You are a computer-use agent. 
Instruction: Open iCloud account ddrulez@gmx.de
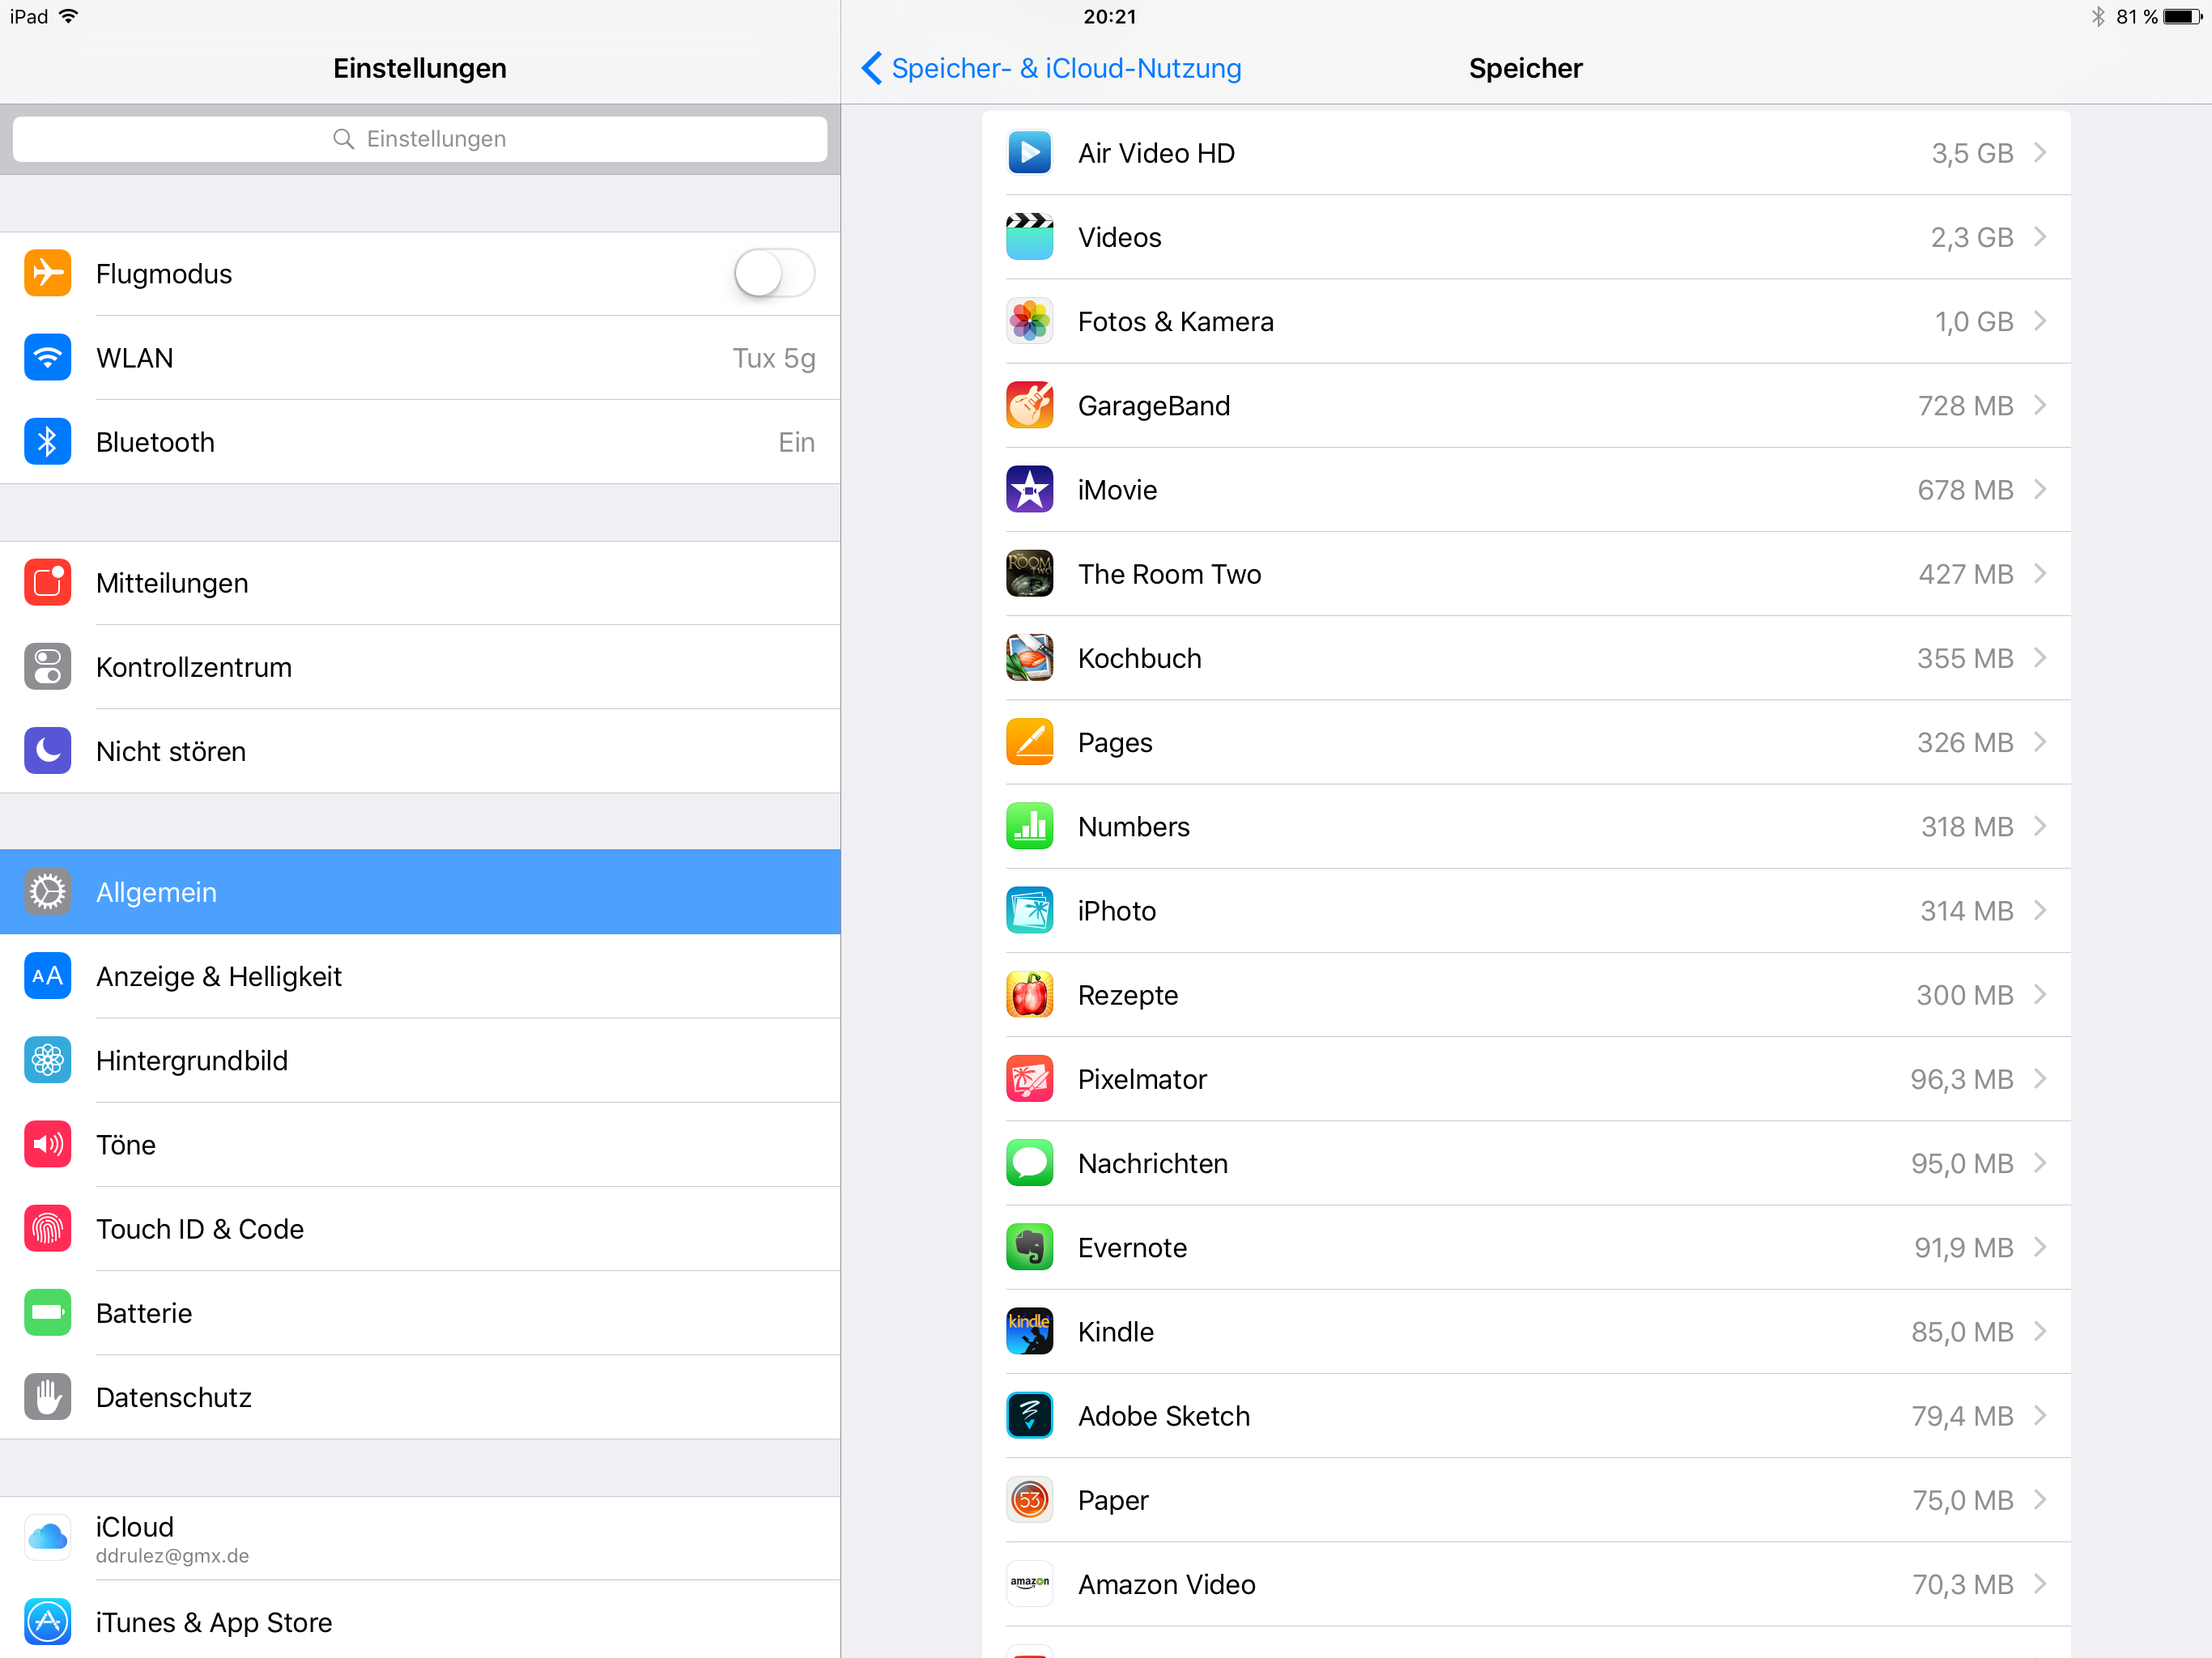coord(420,1538)
